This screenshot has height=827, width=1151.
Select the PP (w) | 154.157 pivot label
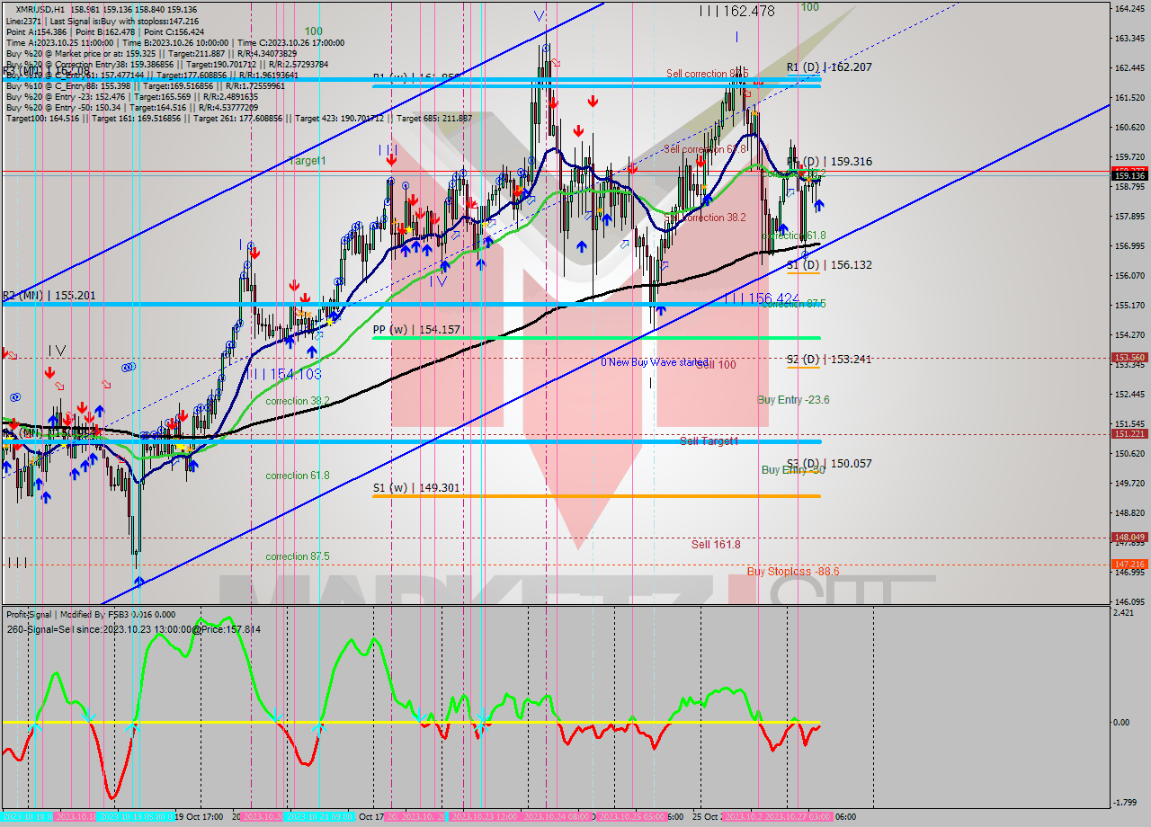[416, 330]
